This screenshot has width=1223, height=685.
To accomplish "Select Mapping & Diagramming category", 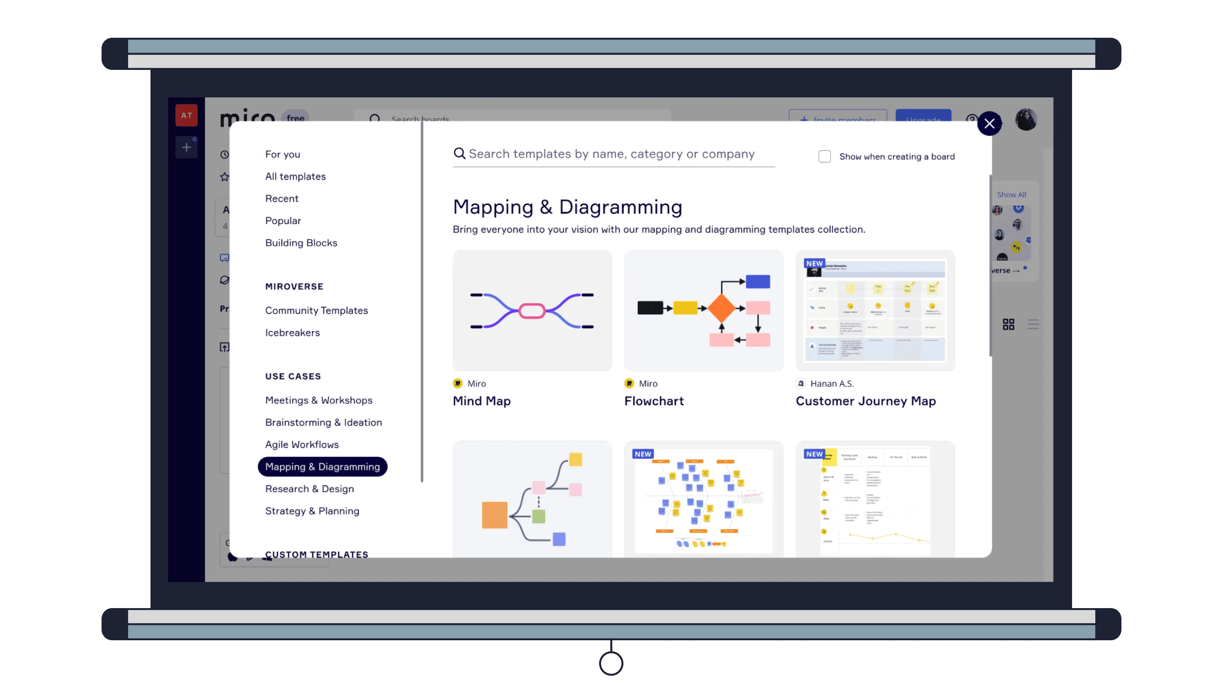I will (322, 466).
